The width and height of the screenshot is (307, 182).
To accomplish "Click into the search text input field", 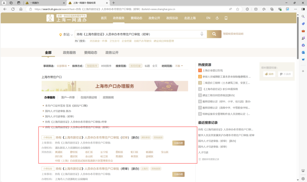I will point(136,34).
